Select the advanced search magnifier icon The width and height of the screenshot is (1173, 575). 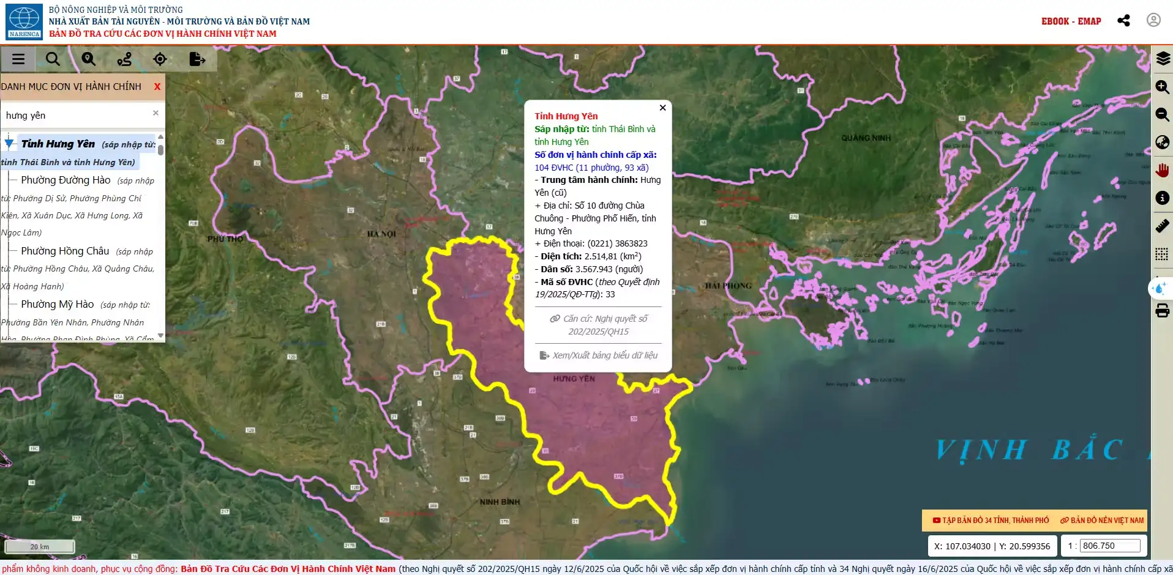(x=89, y=59)
